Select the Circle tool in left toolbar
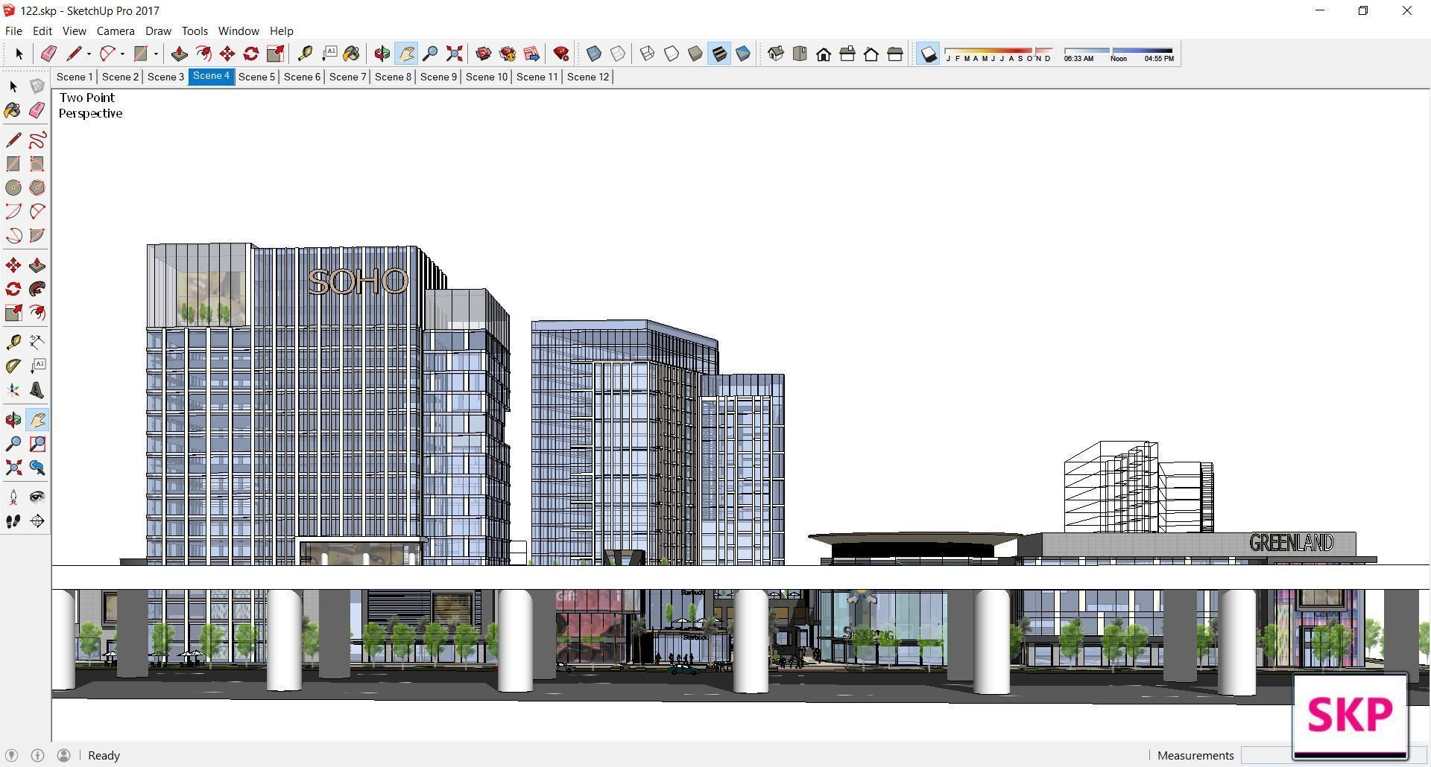The image size is (1431, 767). pos(13,188)
